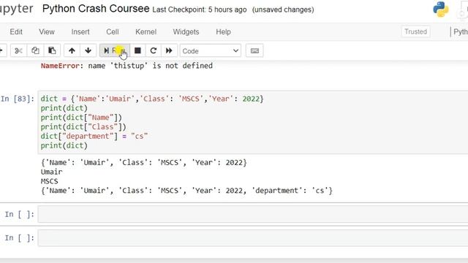Rename notebook title Python Crash Coursee

[96, 9]
